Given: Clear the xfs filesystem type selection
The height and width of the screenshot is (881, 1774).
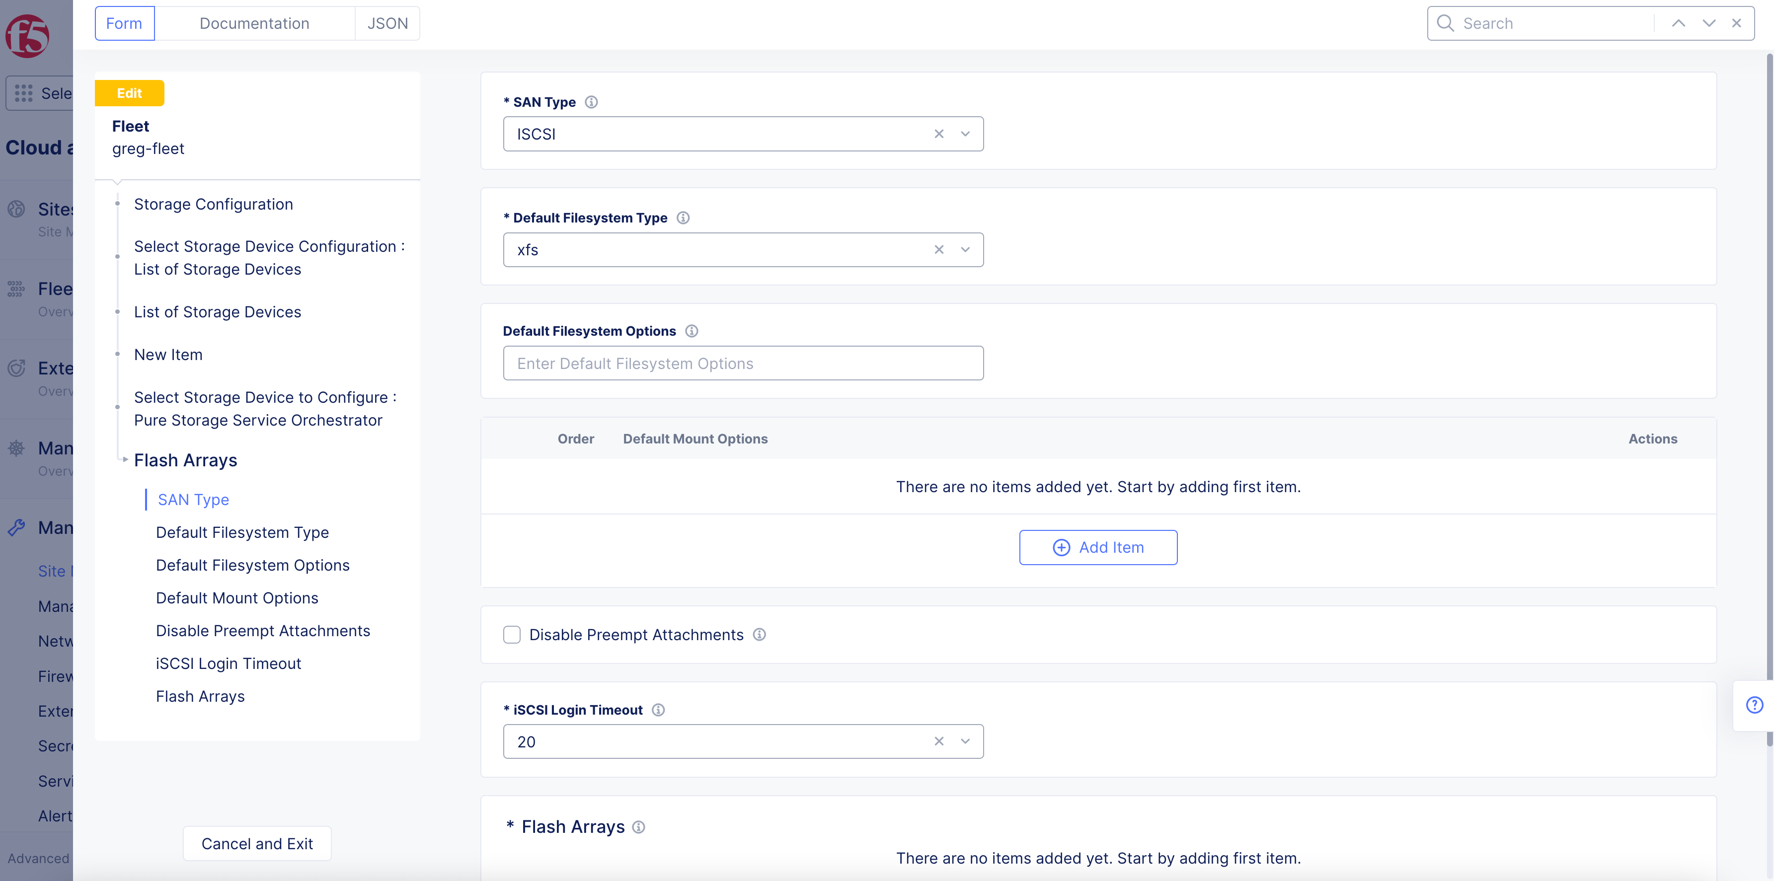Looking at the screenshot, I should coord(938,250).
